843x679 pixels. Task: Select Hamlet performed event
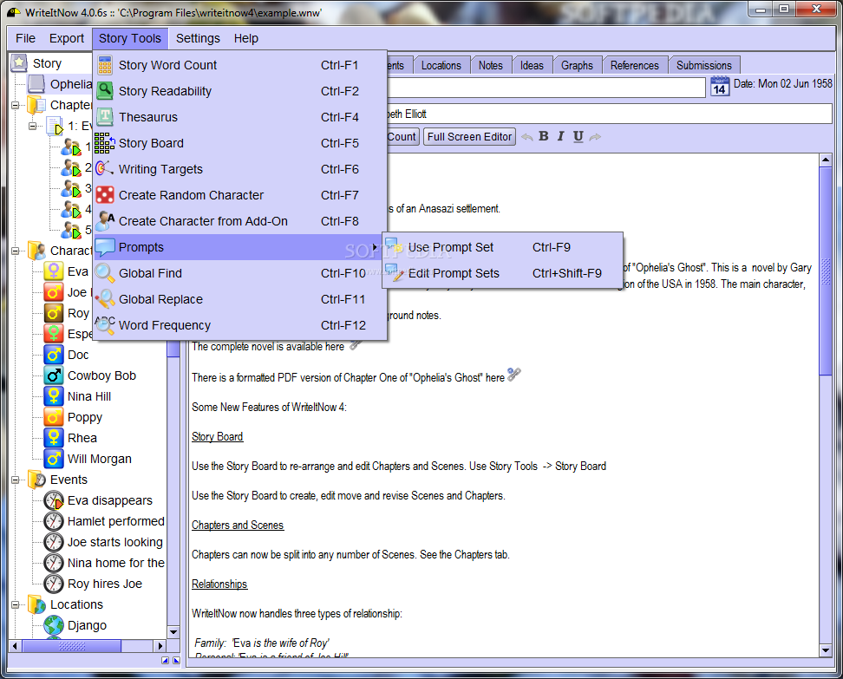[115, 521]
